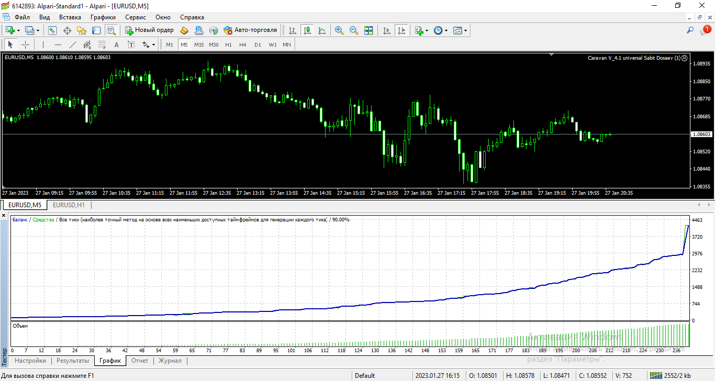This screenshot has height=381, width=715.
Task: Select the Fibonacci retracement tool
Action: click(x=102, y=44)
